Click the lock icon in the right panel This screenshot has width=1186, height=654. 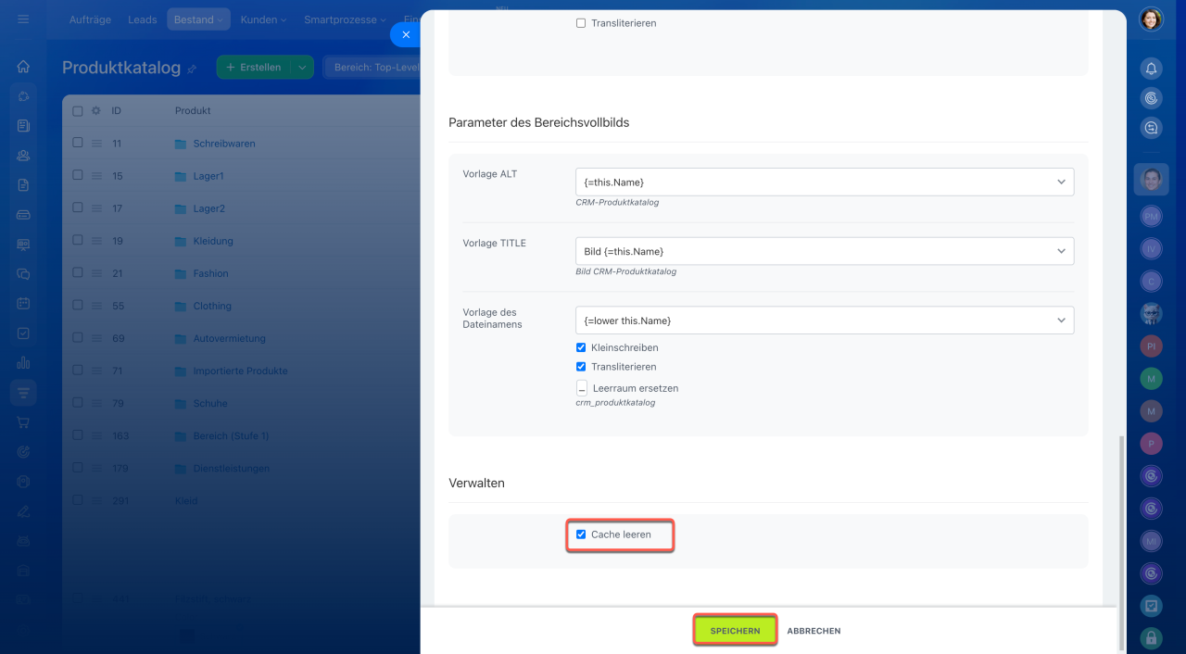1151,637
